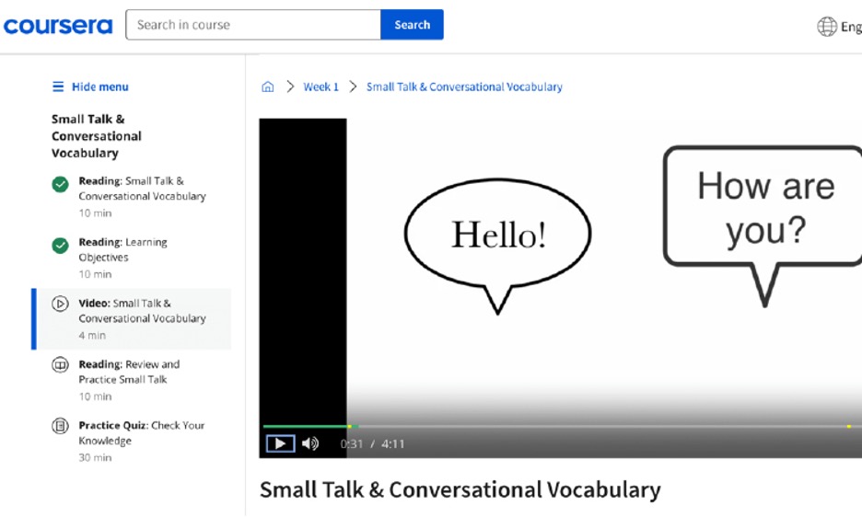Click green checkmark of Small Talk reading
The height and width of the screenshot is (517, 862).
click(x=60, y=184)
